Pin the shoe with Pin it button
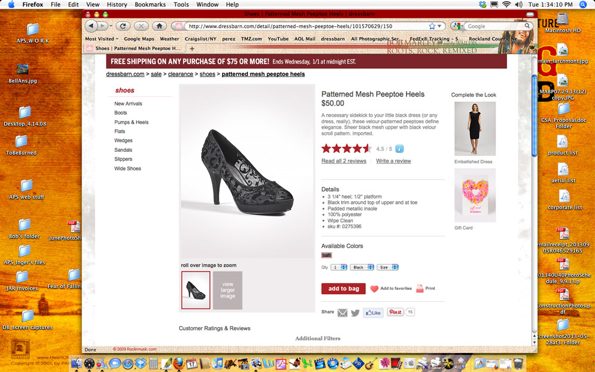 click(395, 312)
